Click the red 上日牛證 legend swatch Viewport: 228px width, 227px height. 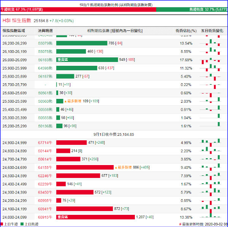(2, 224)
